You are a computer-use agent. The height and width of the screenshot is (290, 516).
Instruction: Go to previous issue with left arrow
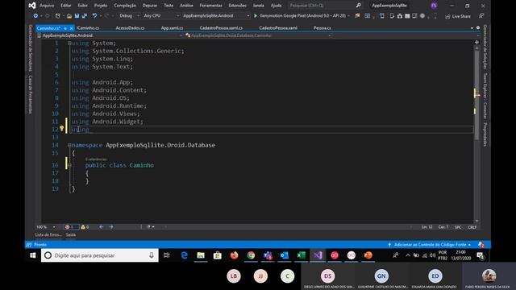click(x=102, y=227)
